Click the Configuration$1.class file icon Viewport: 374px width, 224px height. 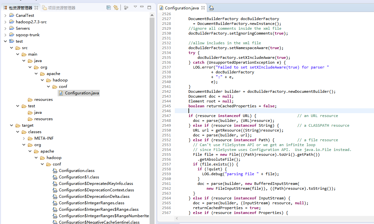(55, 177)
